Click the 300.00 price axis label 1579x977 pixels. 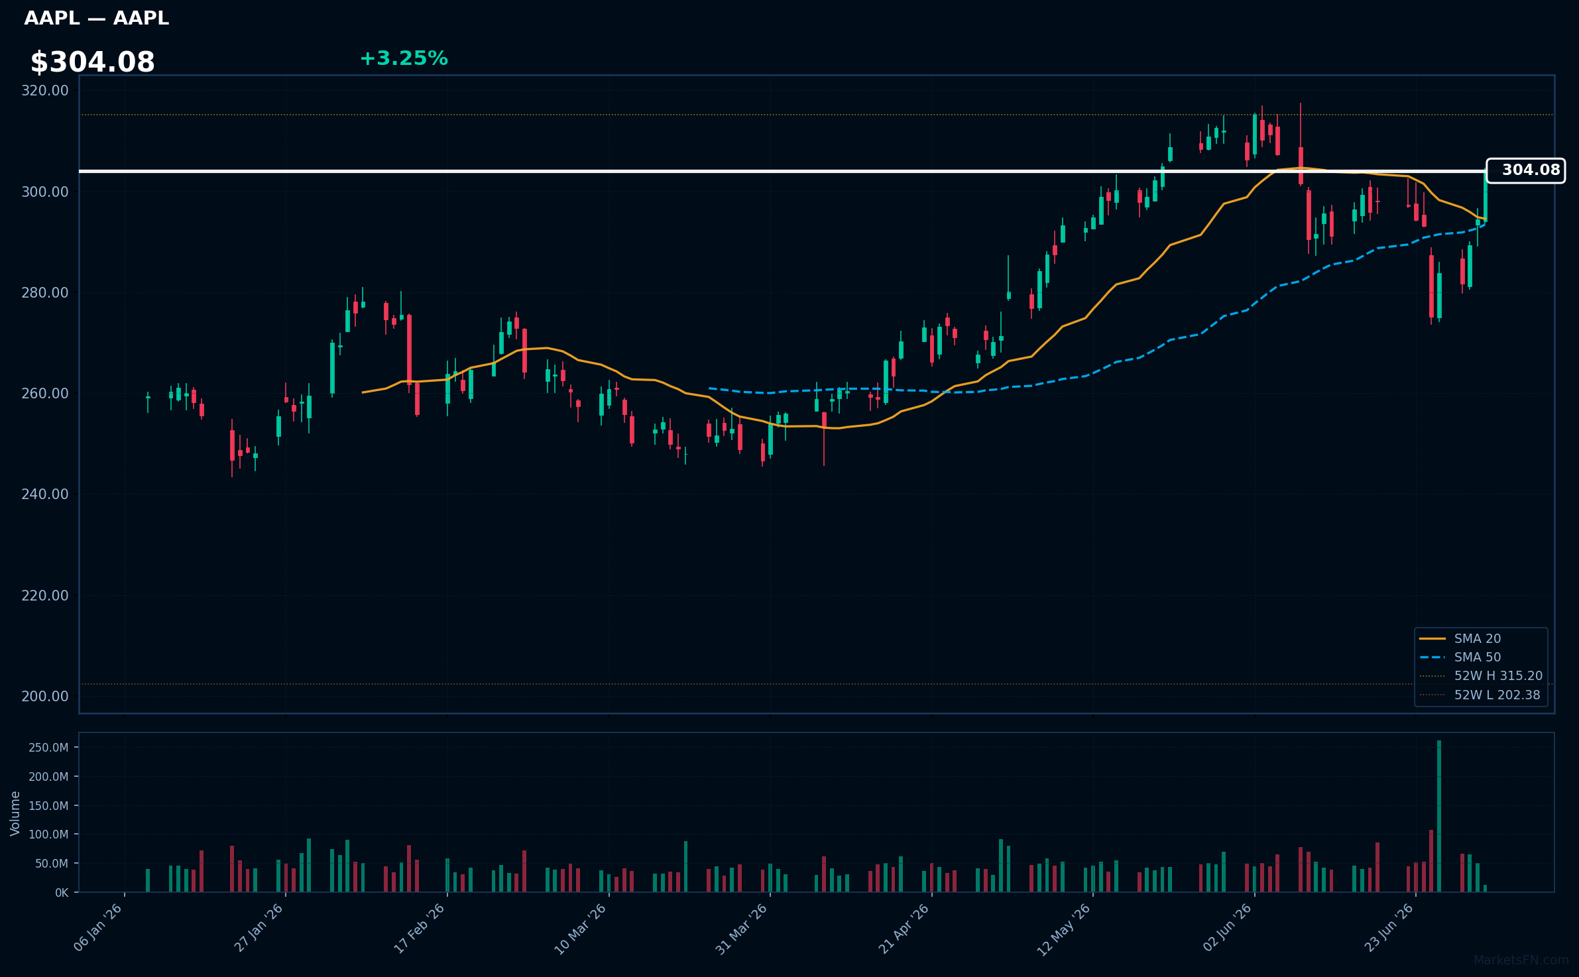pyautogui.click(x=45, y=192)
